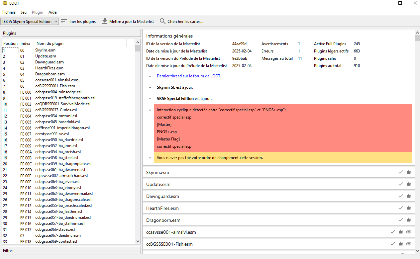The width and height of the screenshot is (420, 259).
Task: Click the master crown icon on Dawnguard.esm card
Action: 409,196
